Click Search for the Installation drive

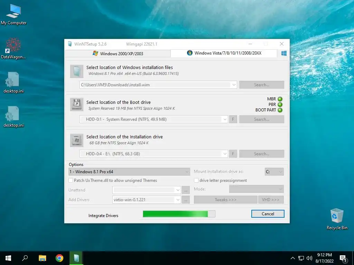(x=261, y=154)
